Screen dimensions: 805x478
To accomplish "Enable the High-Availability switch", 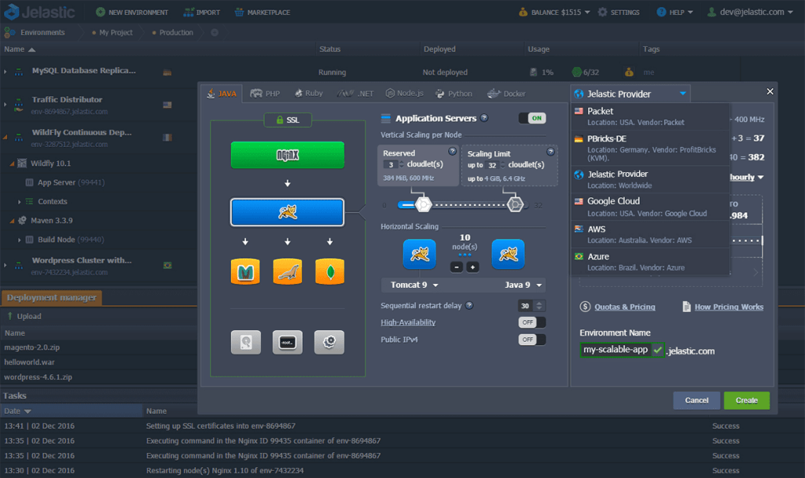I will (532, 322).
